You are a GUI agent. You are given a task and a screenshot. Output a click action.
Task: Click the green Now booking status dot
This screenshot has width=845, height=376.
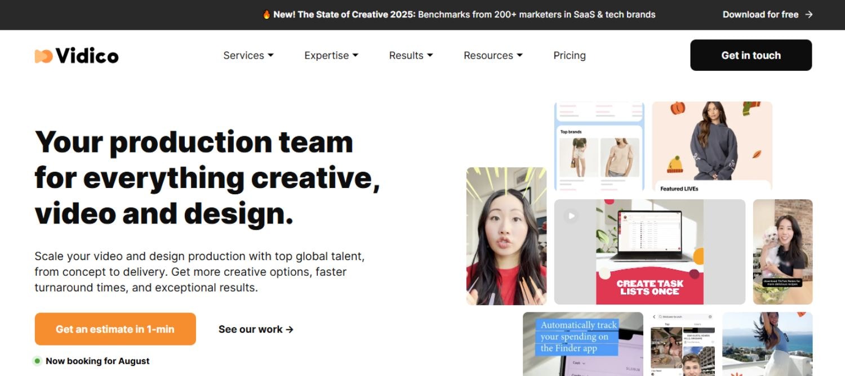37,361
